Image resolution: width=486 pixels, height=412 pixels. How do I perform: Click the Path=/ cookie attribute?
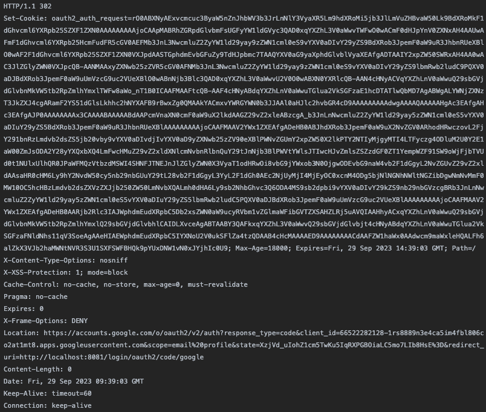(464, 248)
